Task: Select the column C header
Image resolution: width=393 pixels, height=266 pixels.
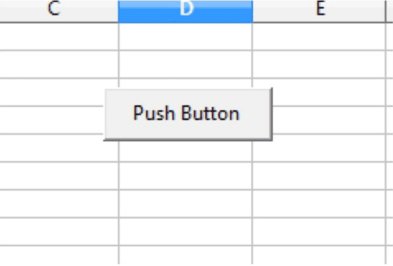Action: [59, 10]
